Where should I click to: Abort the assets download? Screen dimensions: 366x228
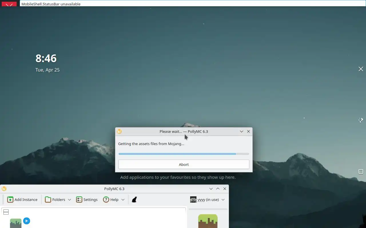click(184, 164)
